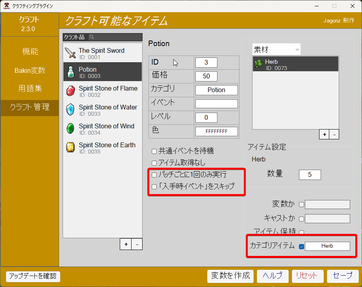The image size is (362, 287).
Task: Open the 機能 section in sidebar
Action: coord(30,51)
